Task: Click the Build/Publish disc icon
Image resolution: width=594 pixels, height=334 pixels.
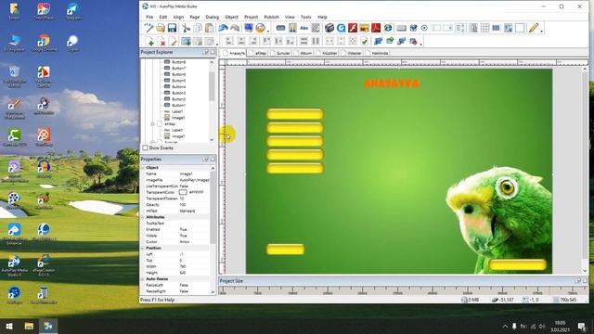Action: (260, 28)
